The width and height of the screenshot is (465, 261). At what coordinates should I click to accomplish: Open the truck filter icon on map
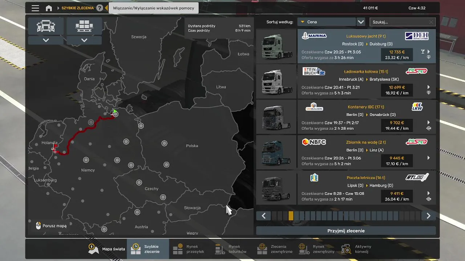(x=46, y=26)
